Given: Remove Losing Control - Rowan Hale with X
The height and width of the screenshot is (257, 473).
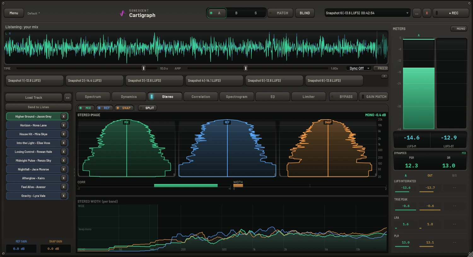Looking at the screenshot, I should pos(63,152).
